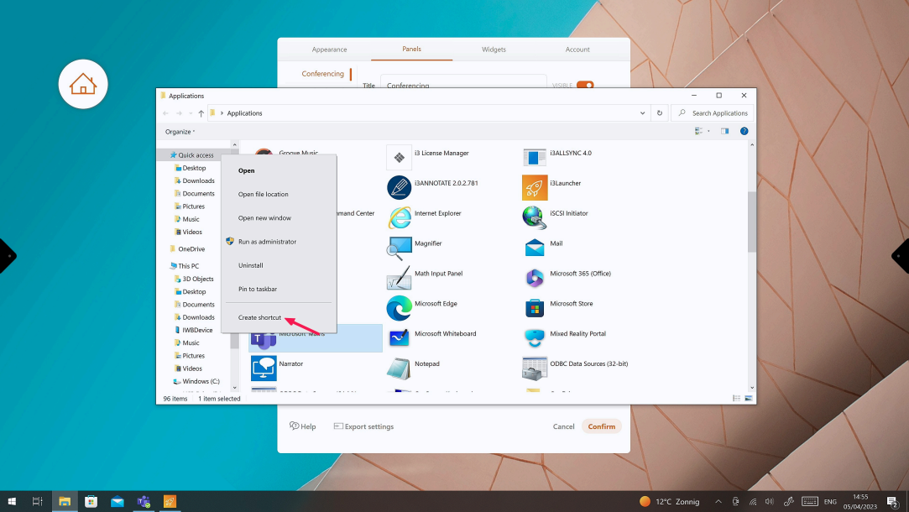
Task: Click the Narrator app icon
Action: (264, 367)
